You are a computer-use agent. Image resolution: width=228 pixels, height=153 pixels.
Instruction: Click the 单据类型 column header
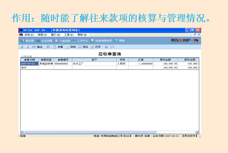46,60
